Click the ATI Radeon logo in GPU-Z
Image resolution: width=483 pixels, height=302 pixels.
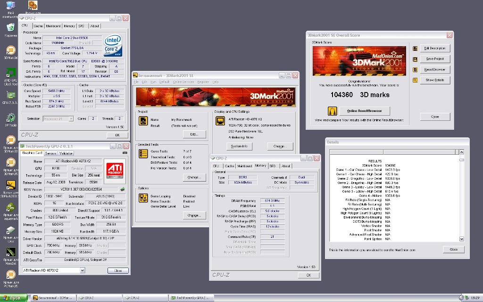point(115,171)
